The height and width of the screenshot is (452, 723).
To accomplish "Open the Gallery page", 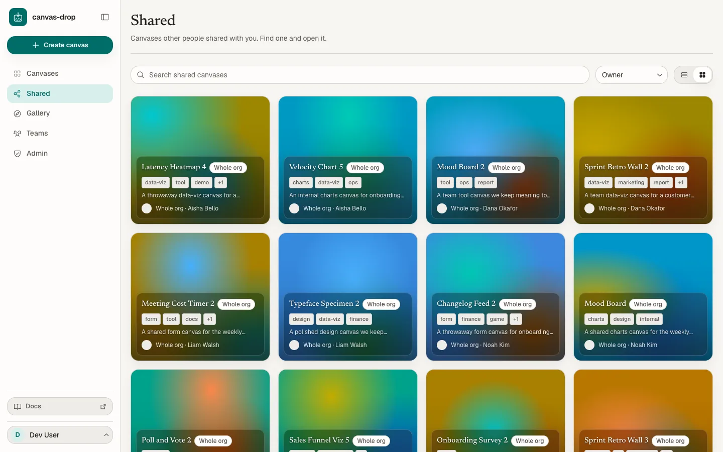I will coord(60,114).
